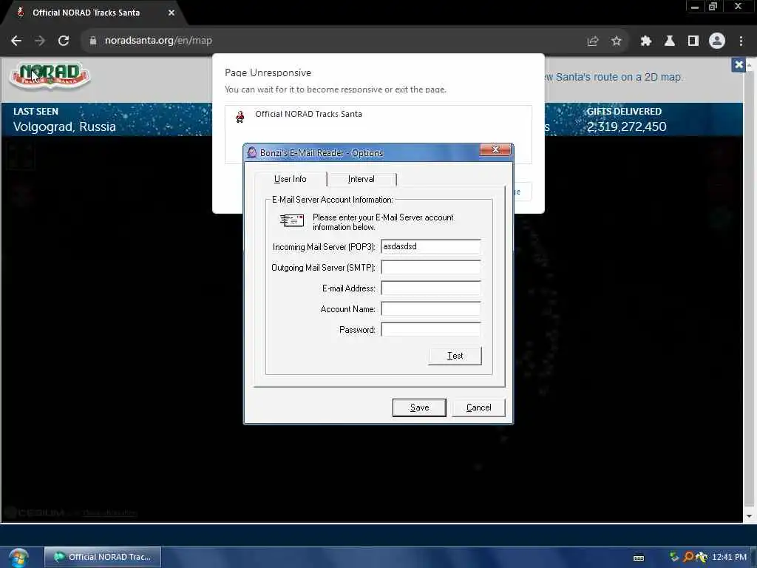This screenshot has width=757, height=568.
Task: Click the green network tray icon
Action: (674, 557)
